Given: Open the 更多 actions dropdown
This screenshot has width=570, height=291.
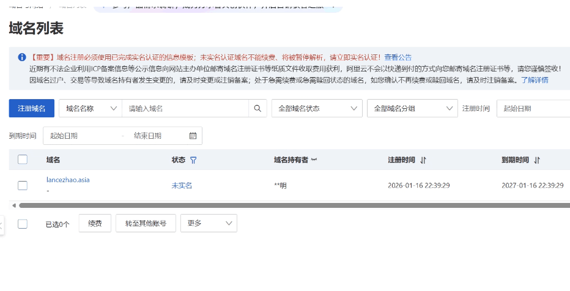Looking at the screenshot, I should [x=211, y=223].
